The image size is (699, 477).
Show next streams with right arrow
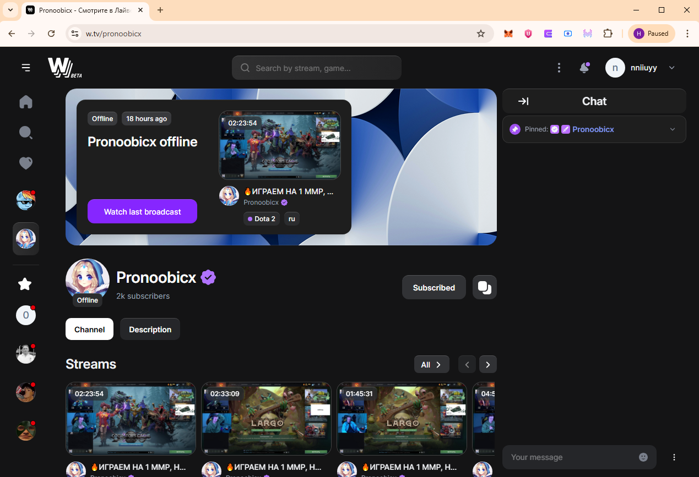(x=488, y=364)
